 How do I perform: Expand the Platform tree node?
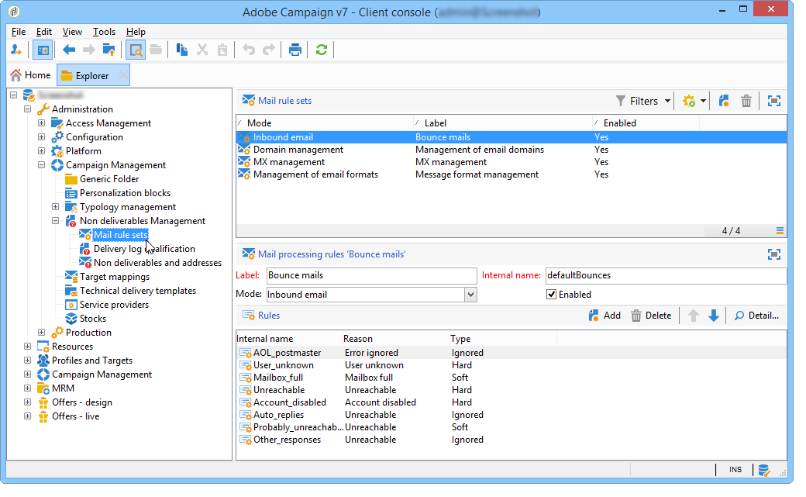pyautogui.click(x=42, y=150)
